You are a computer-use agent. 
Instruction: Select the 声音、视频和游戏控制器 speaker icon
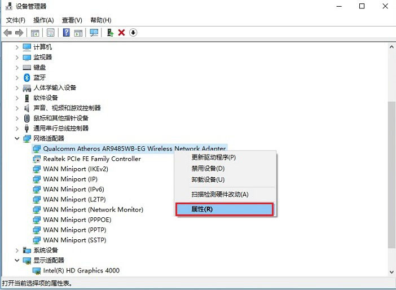[x=27, y=108]
